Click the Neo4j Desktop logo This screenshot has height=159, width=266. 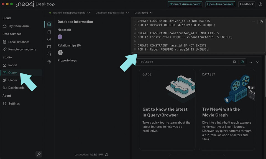[35, 4]
